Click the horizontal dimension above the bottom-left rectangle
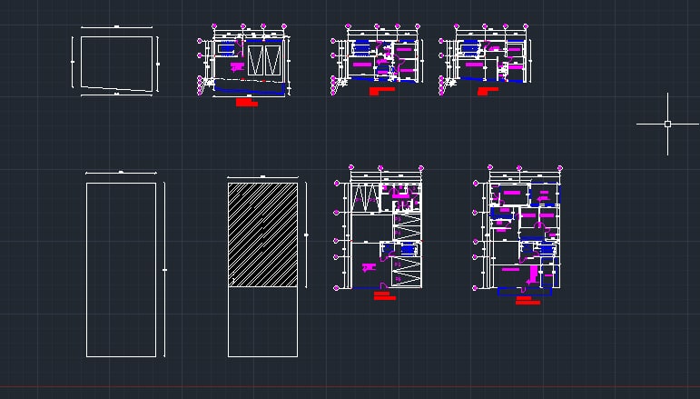 pos(121,172)
